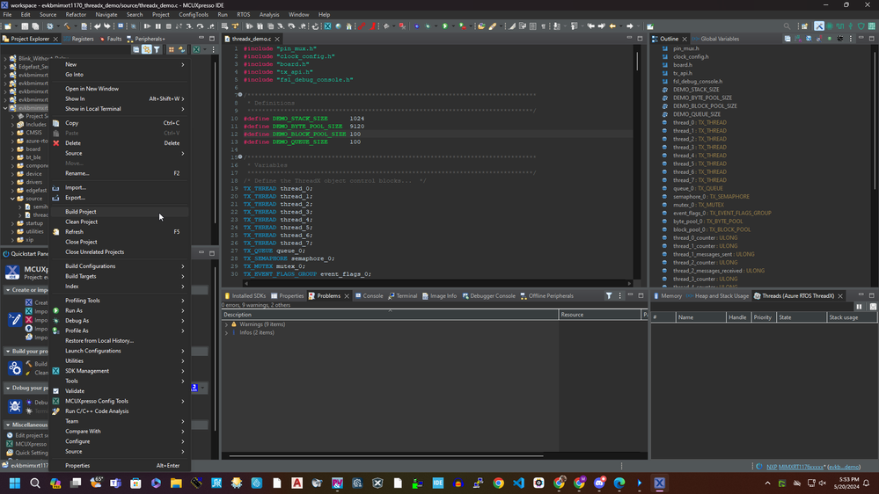This screenshot has height=494, width=879.
Task: Click the search magnifier icon in the top toolbar
Action: (x=787, y=26)
